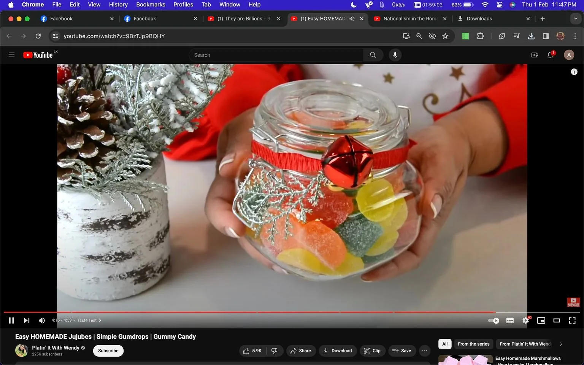Enable miniplayer mode
This screenshot has width=584, height=365.
(x=541, y=320)
